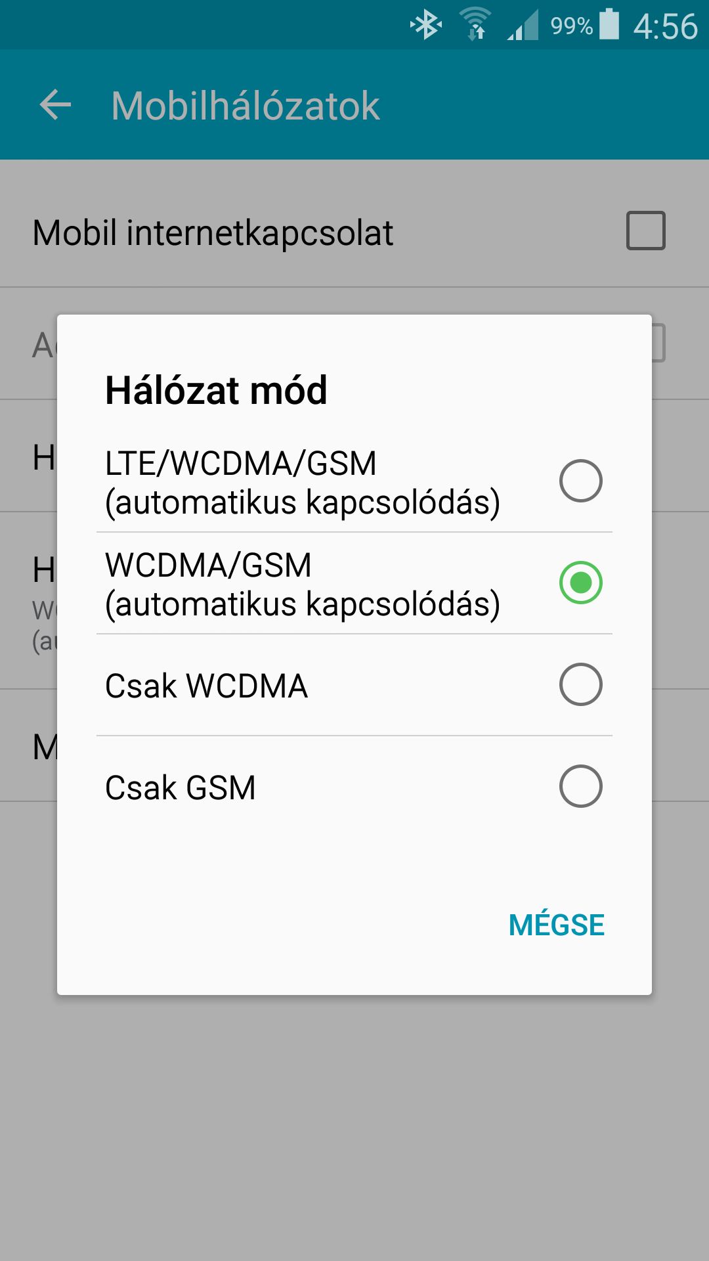Tap the Bluetooth status bar icon
709x1261 pixels.
point(426,26)
